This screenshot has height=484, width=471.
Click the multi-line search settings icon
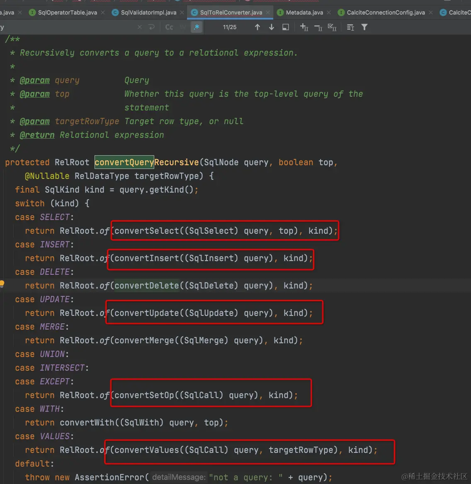click(350, 27)
